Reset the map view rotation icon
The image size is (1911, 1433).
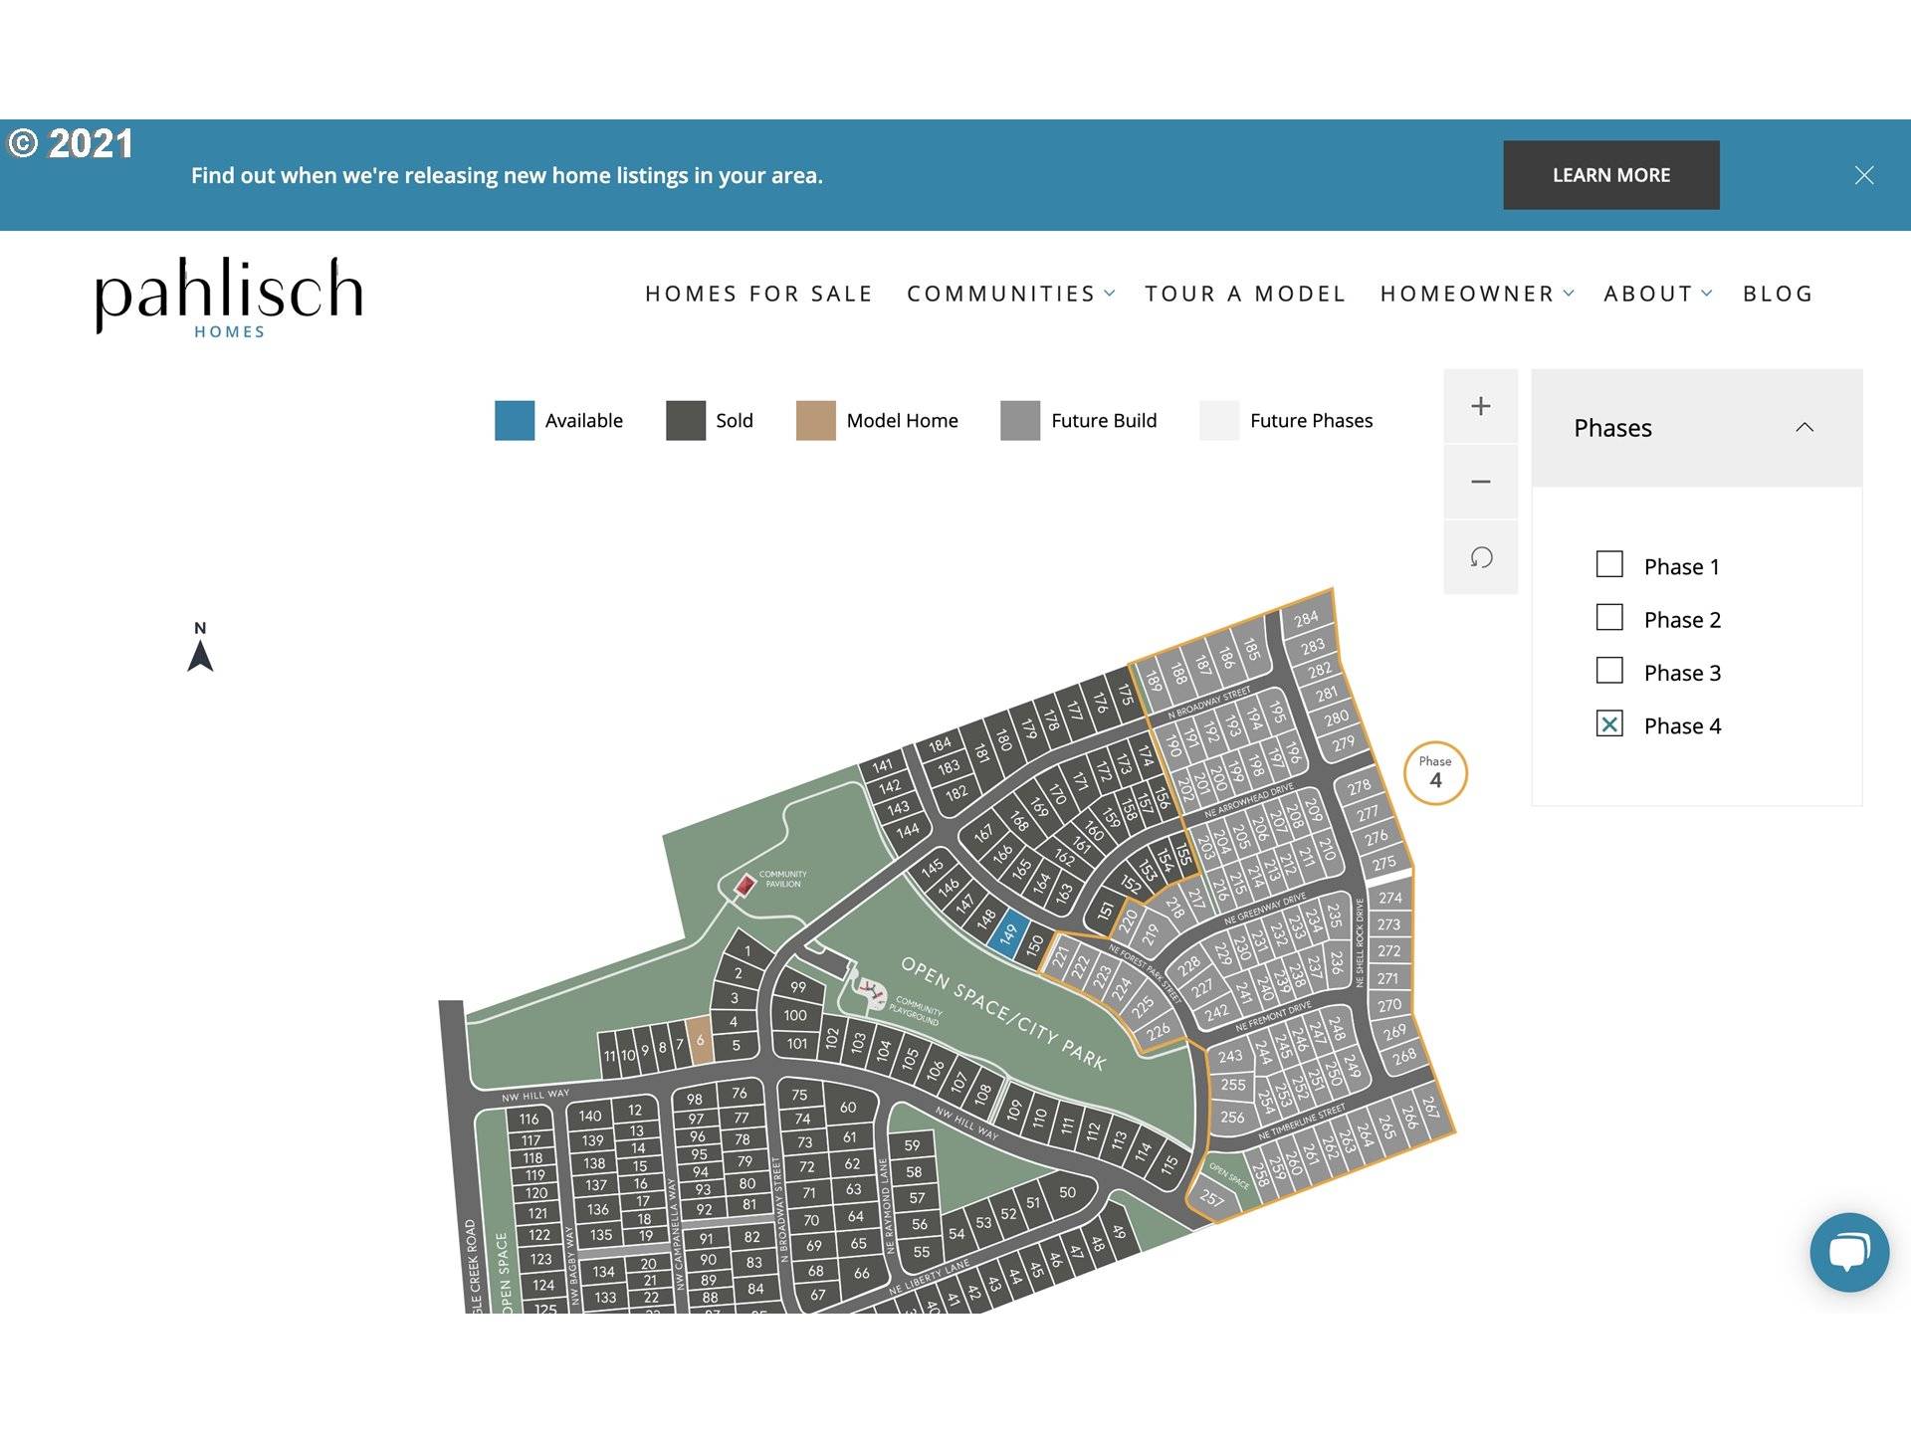pyautogui.click(x=1480, y=557)
